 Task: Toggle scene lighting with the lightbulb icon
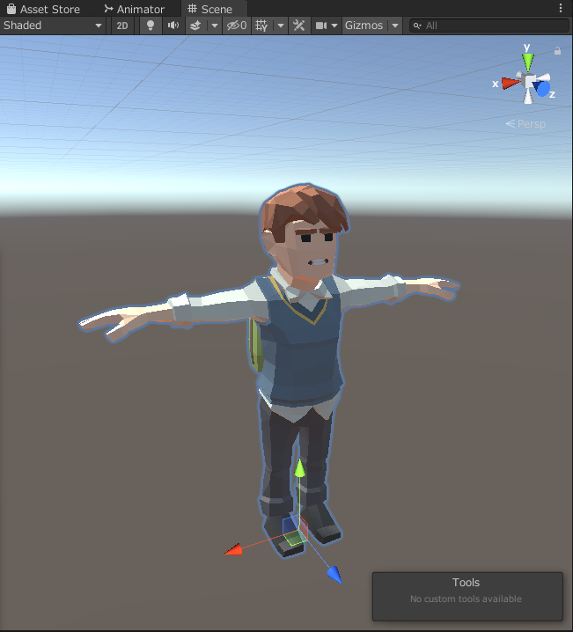pos(151,26)
